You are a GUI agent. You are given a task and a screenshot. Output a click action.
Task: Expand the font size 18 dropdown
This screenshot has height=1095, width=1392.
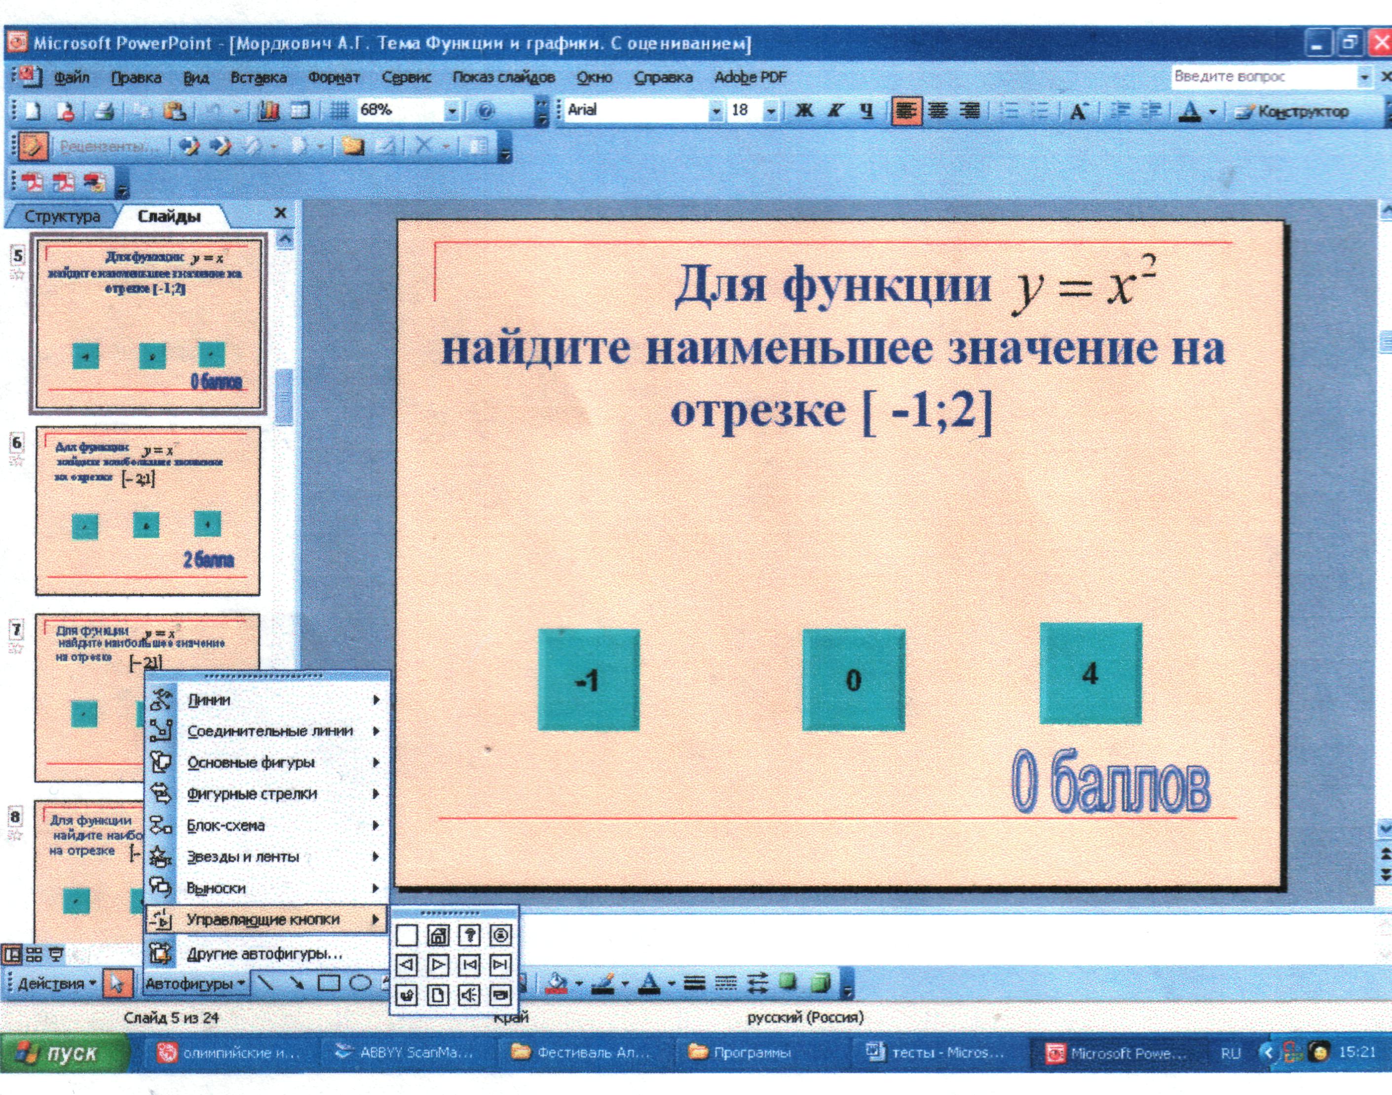tap(771, 112)
